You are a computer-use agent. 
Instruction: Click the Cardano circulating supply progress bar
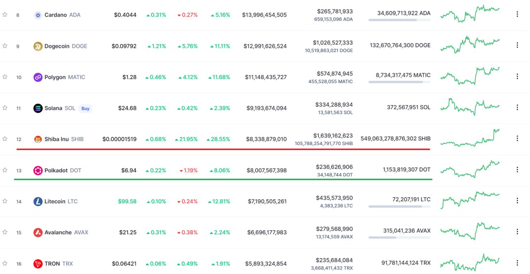pos(399,20)
